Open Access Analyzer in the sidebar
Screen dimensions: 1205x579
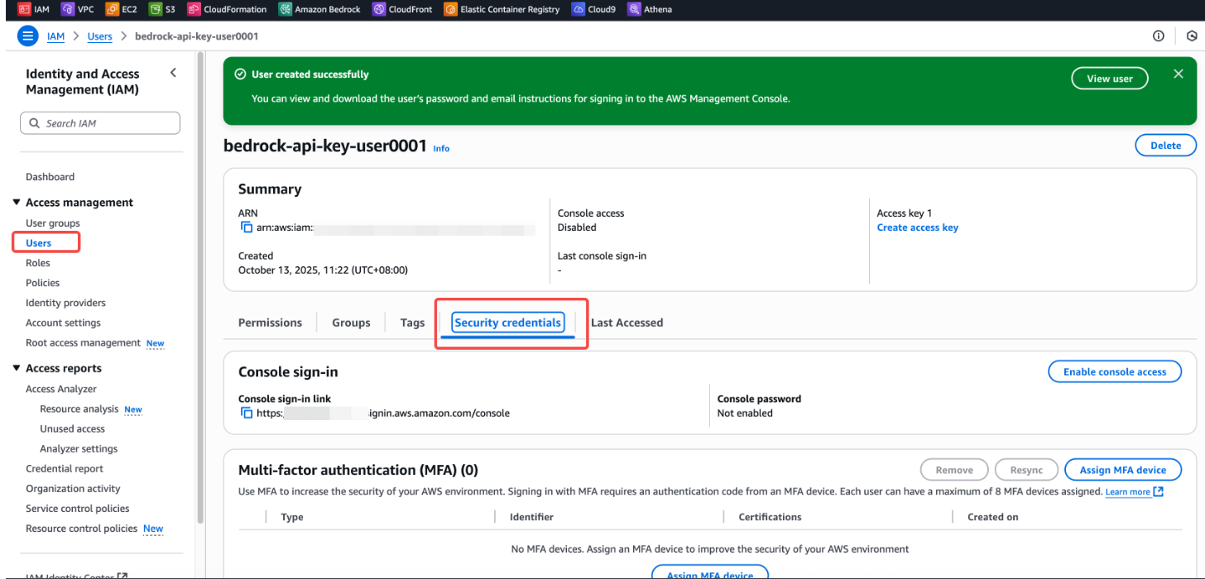coord(61,389)
